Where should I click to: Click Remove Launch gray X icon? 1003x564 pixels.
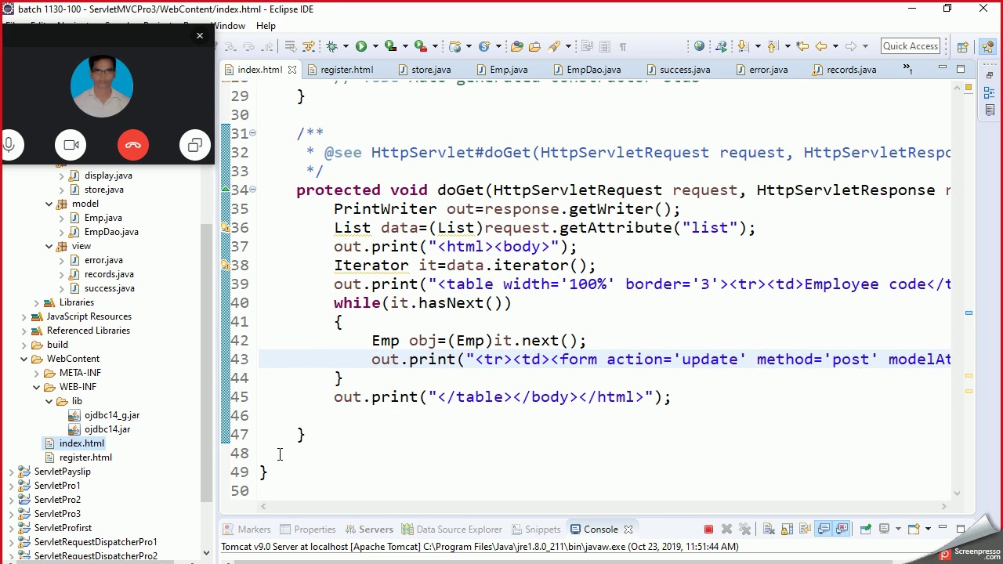tap(726, 530)
